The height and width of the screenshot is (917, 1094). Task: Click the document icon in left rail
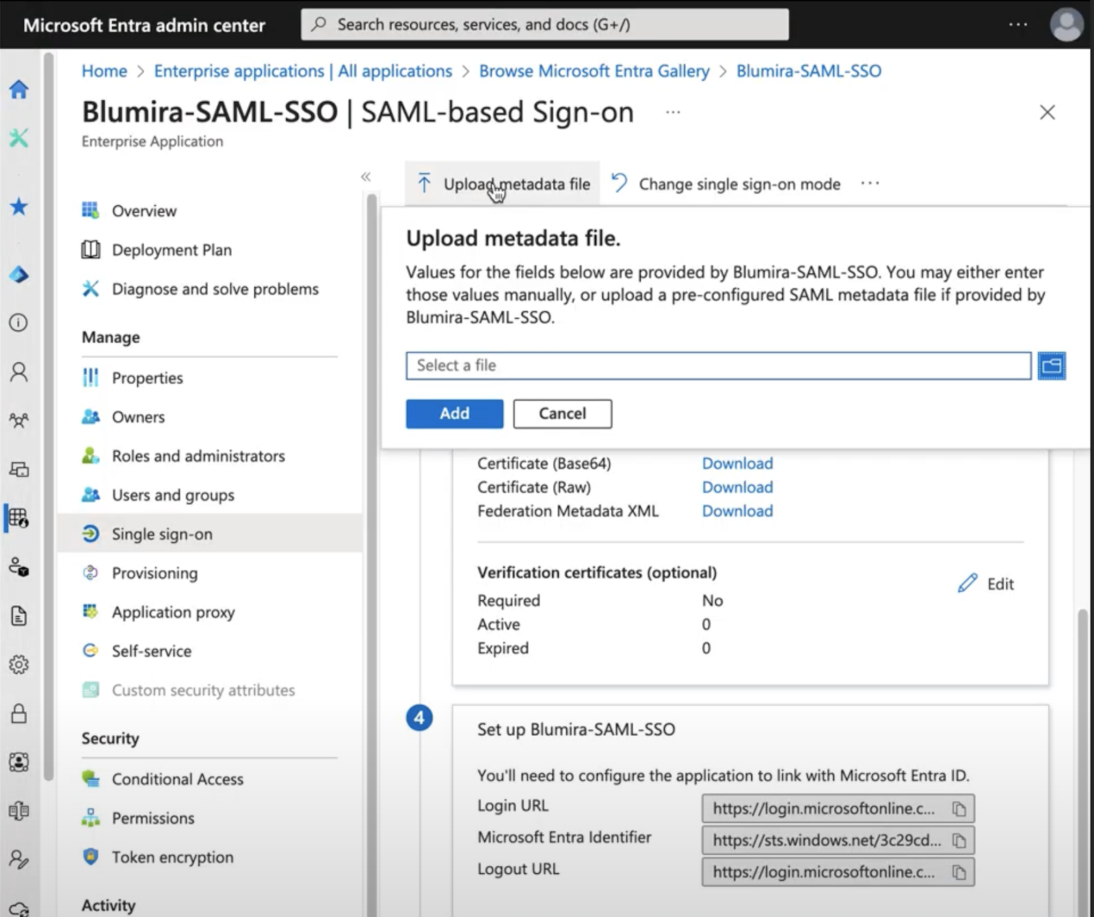(18, 616)
